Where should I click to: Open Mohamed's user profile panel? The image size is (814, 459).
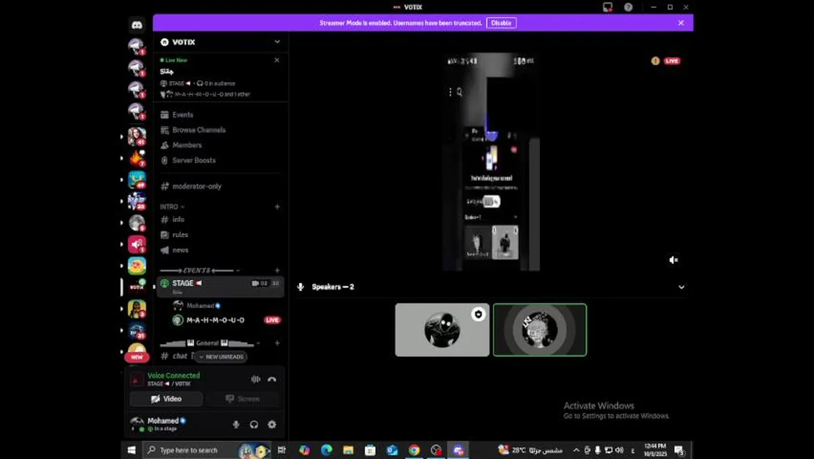pyautogui.click(x=159, y=424)
